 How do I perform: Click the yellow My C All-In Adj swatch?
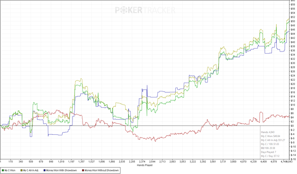click(22, 171)
